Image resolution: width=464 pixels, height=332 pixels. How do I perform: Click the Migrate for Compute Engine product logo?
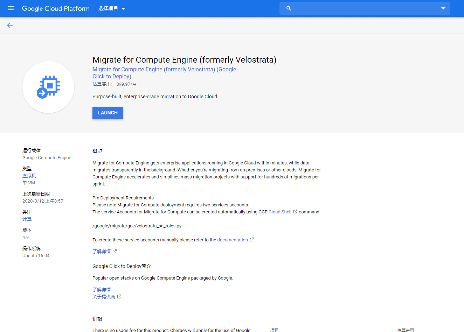point(48,87)
